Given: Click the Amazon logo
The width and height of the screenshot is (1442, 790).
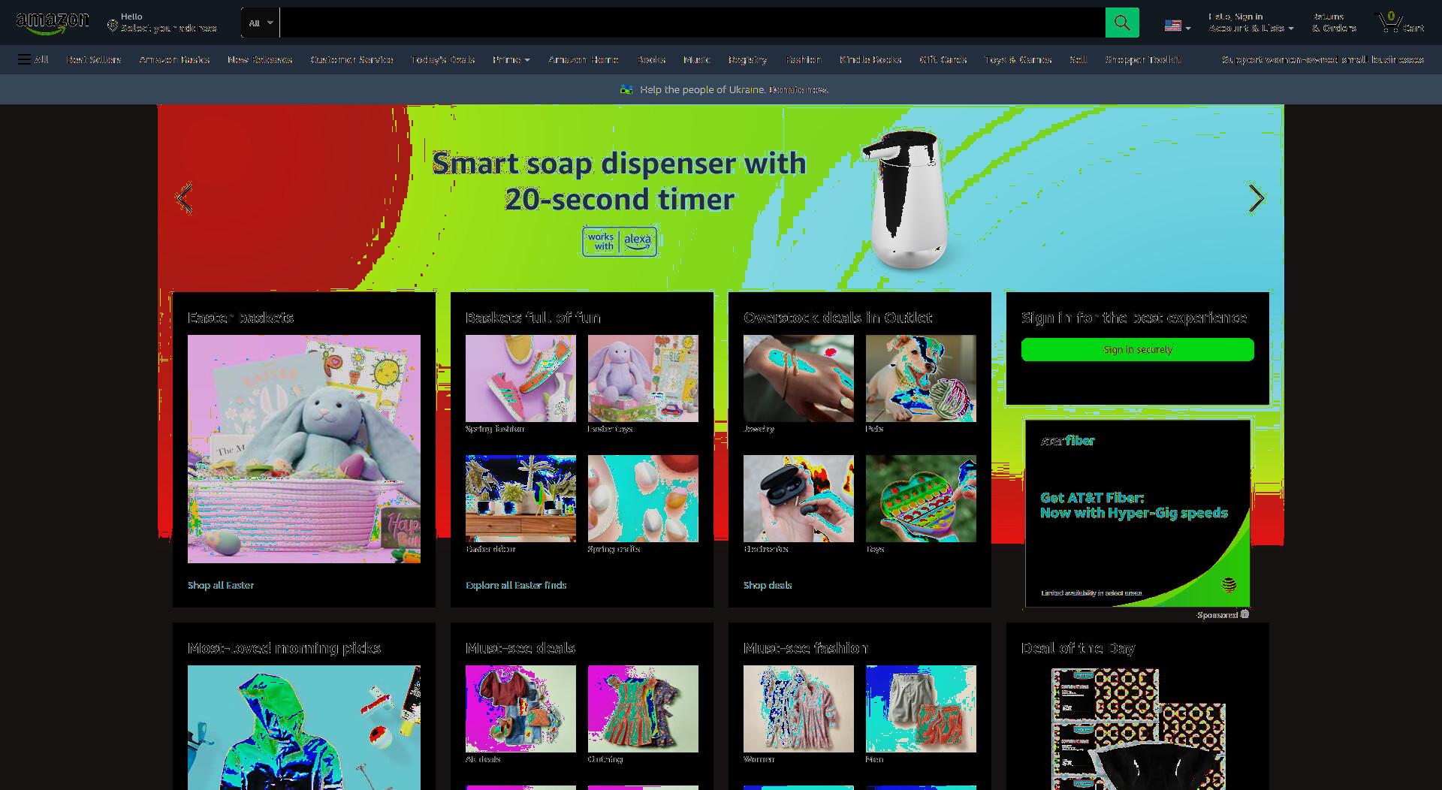Looking at the screenshot, I should [53, 23].
